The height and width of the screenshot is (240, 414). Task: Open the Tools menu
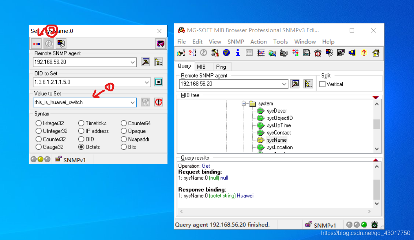click(281, 42)
